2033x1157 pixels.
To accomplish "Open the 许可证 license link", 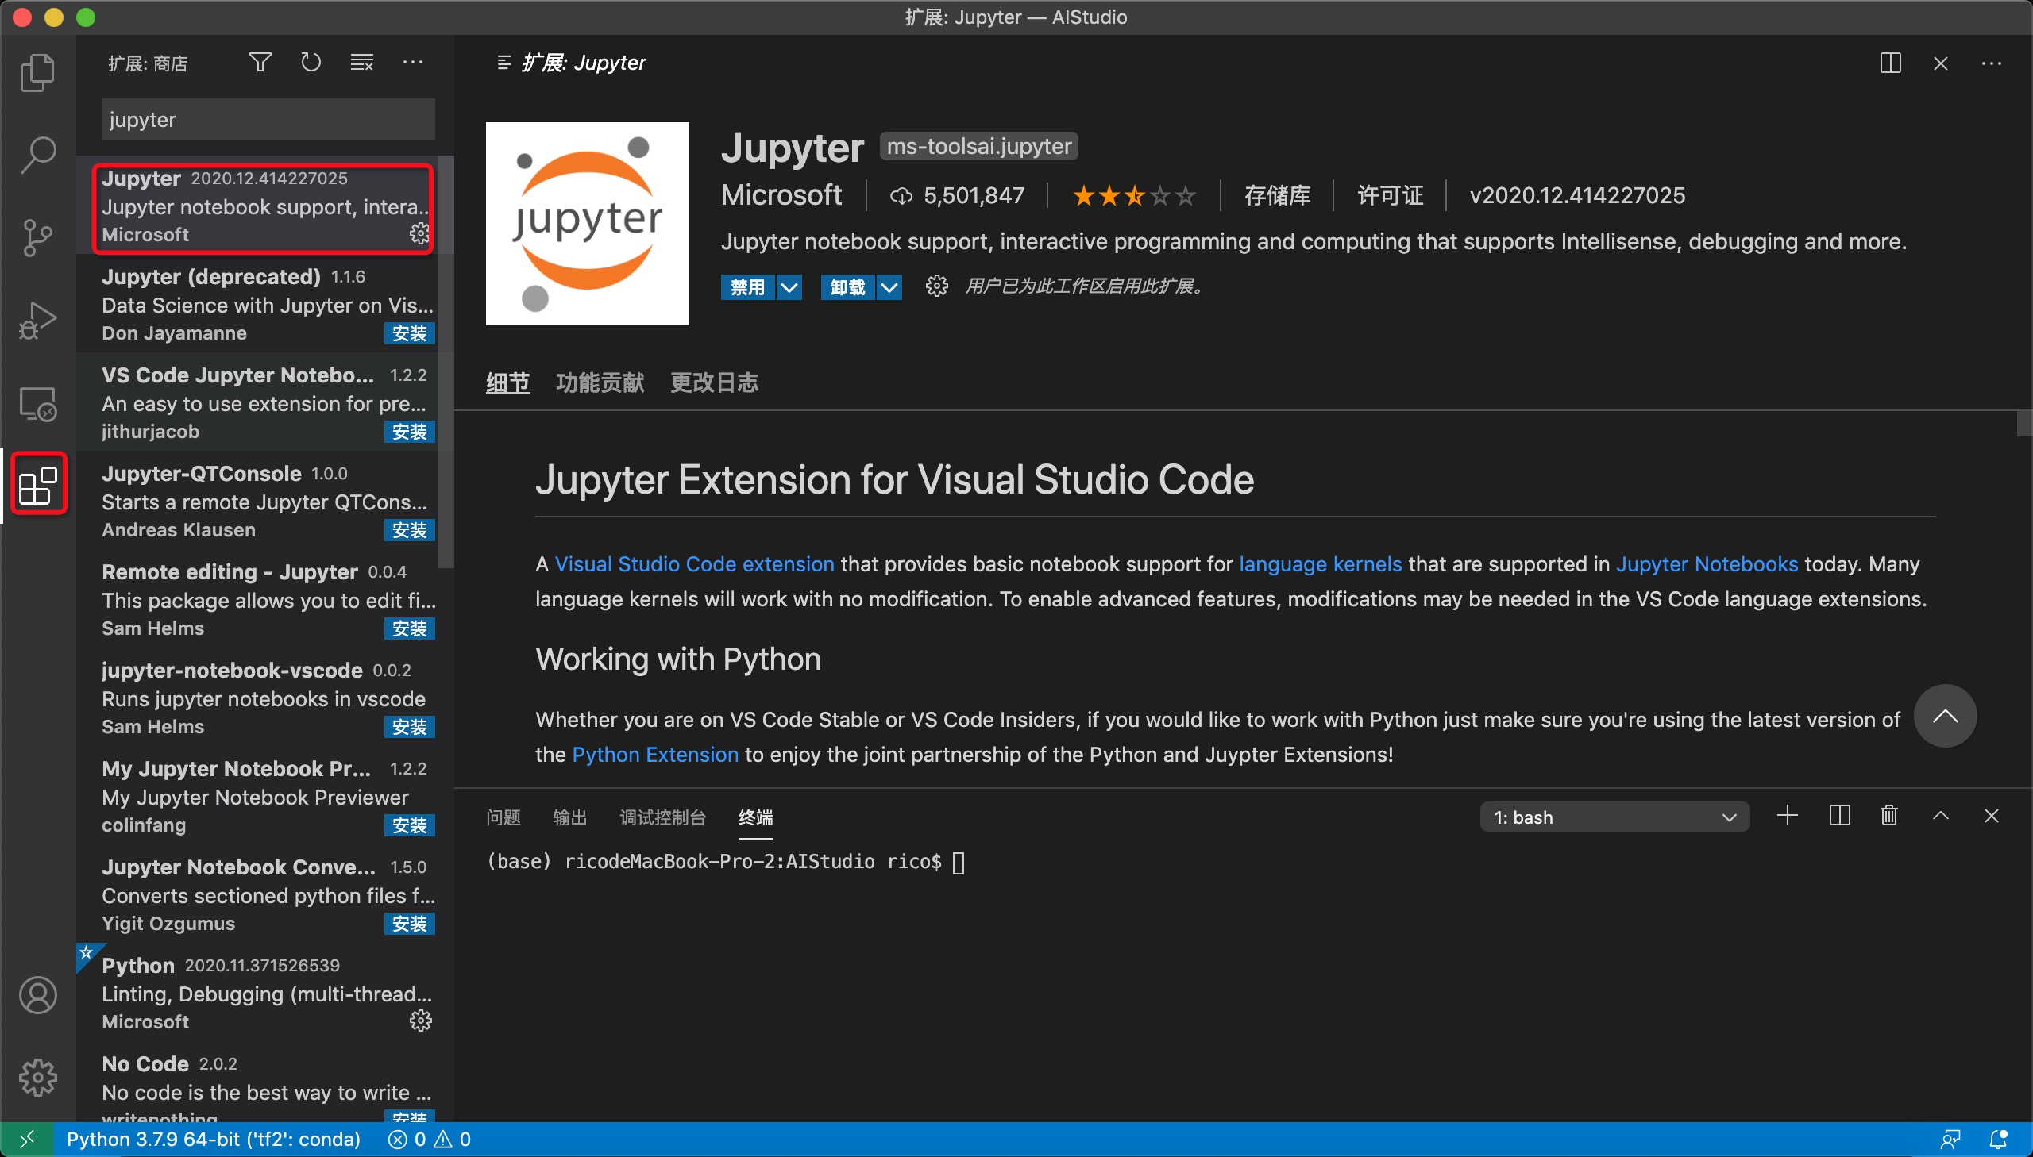I will coord(1390,195).
